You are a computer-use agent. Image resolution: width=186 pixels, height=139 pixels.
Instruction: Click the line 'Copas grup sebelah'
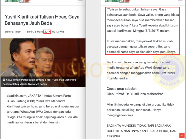coord(122,89)
